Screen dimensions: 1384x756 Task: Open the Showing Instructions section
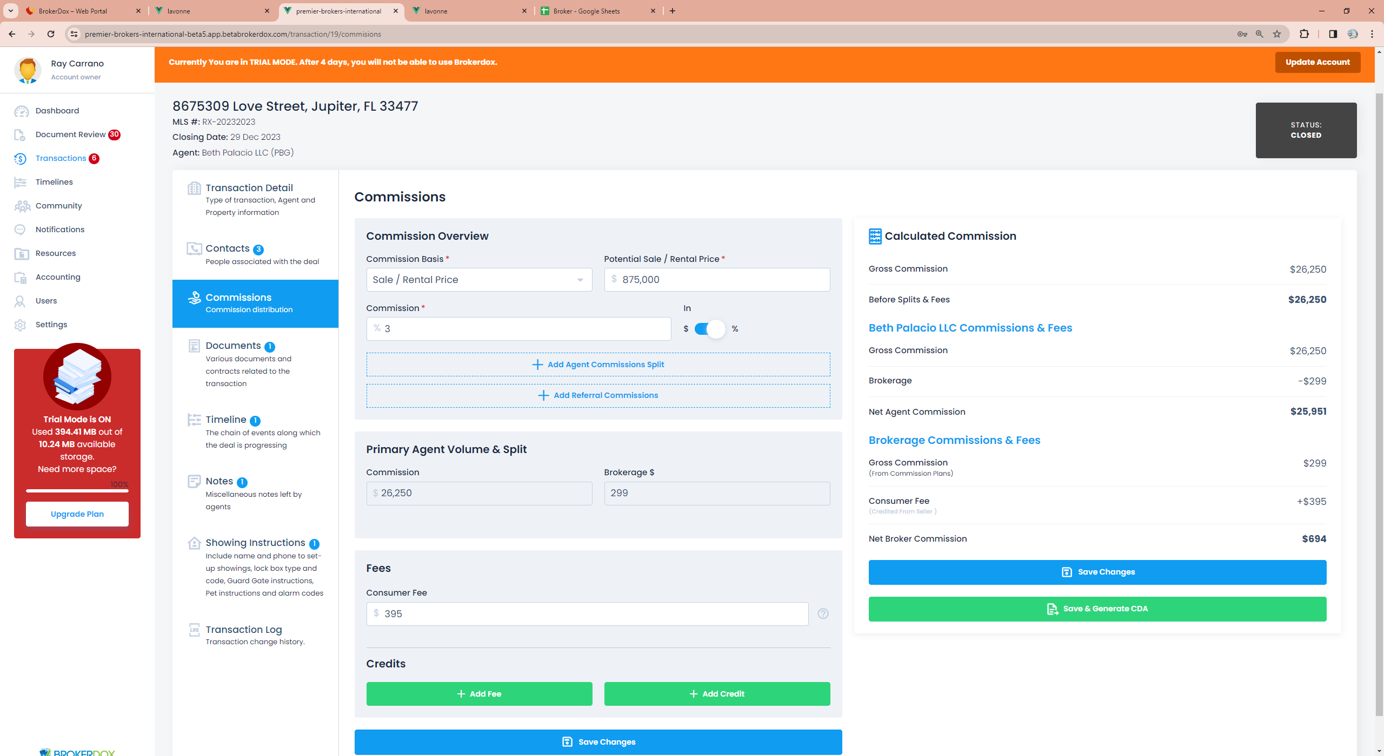pyautogui.click(x=255, y=567)
